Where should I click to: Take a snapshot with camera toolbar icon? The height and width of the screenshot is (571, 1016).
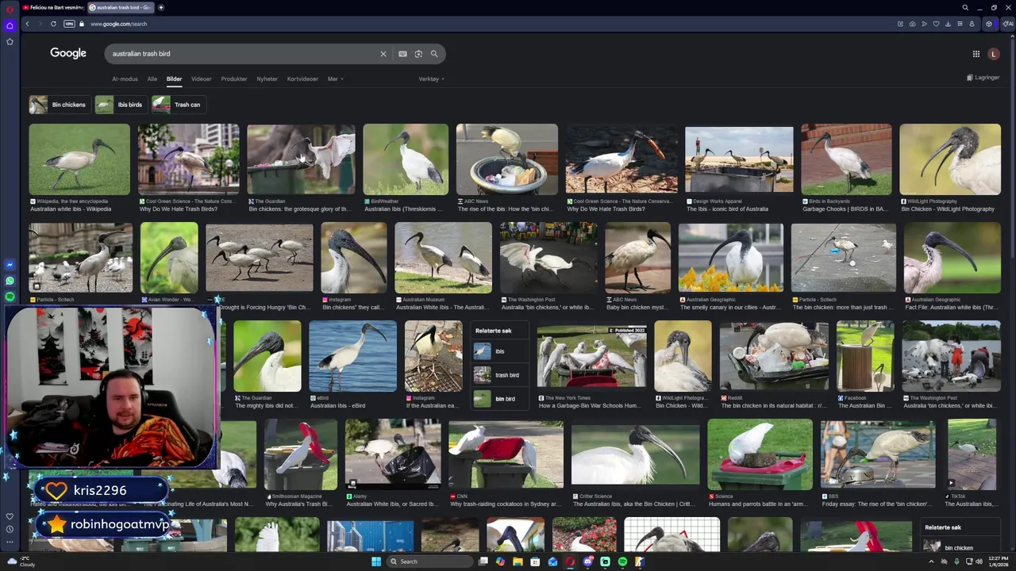(912, 24)
